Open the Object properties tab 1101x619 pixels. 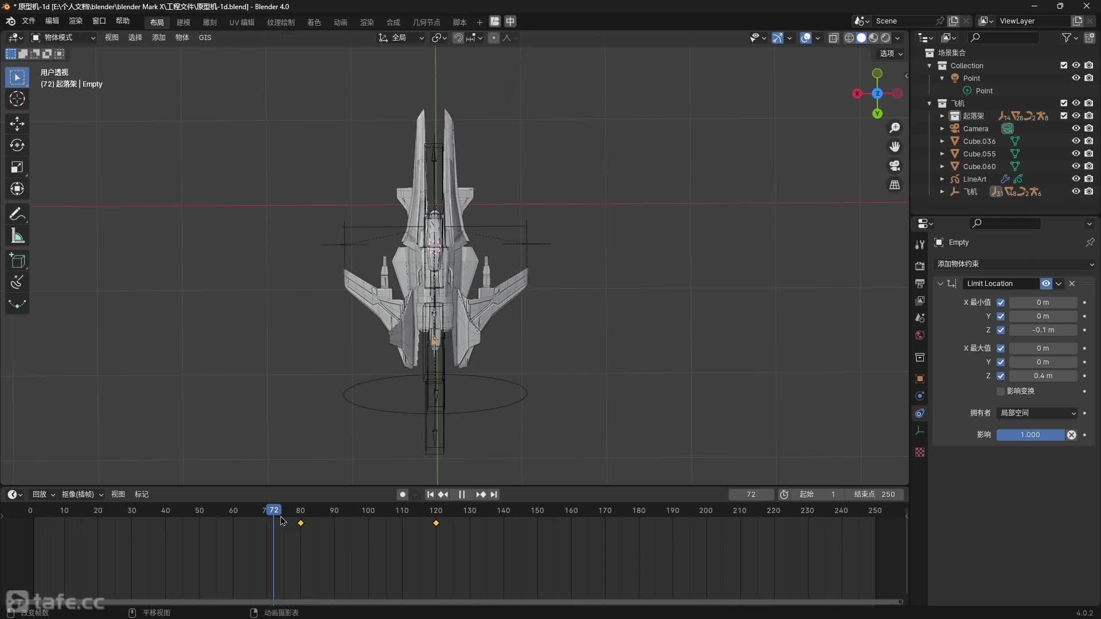tap(920, 379)
